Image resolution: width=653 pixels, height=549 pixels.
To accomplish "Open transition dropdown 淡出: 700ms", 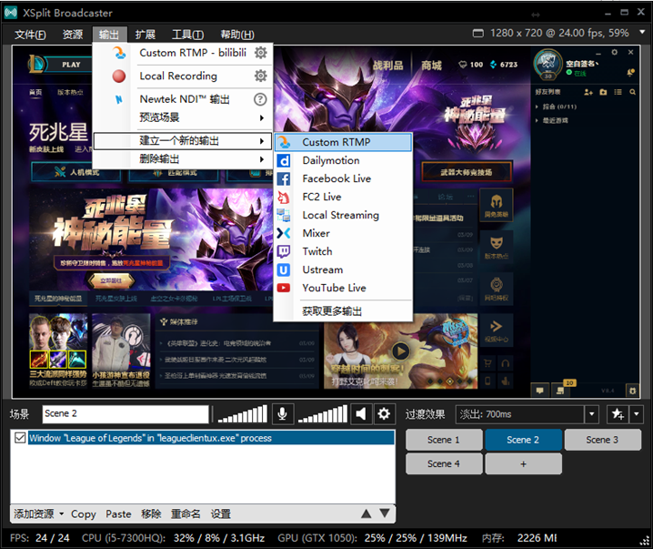I will click(527, 414).
